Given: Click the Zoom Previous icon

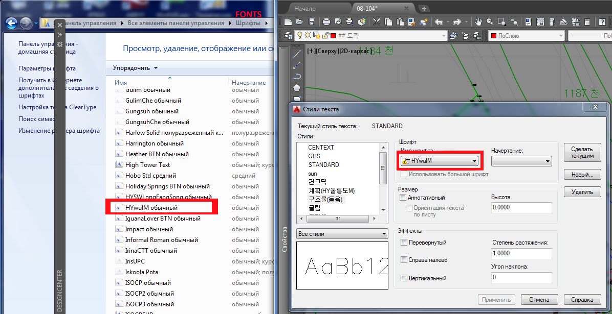Looking at the screenshot, I should pyautogui.click(x=514, y=22).
